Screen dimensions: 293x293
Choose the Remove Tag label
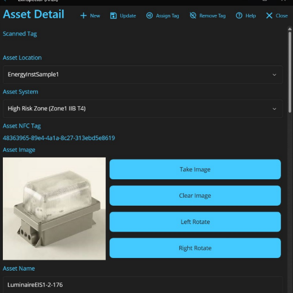[213, 16]
